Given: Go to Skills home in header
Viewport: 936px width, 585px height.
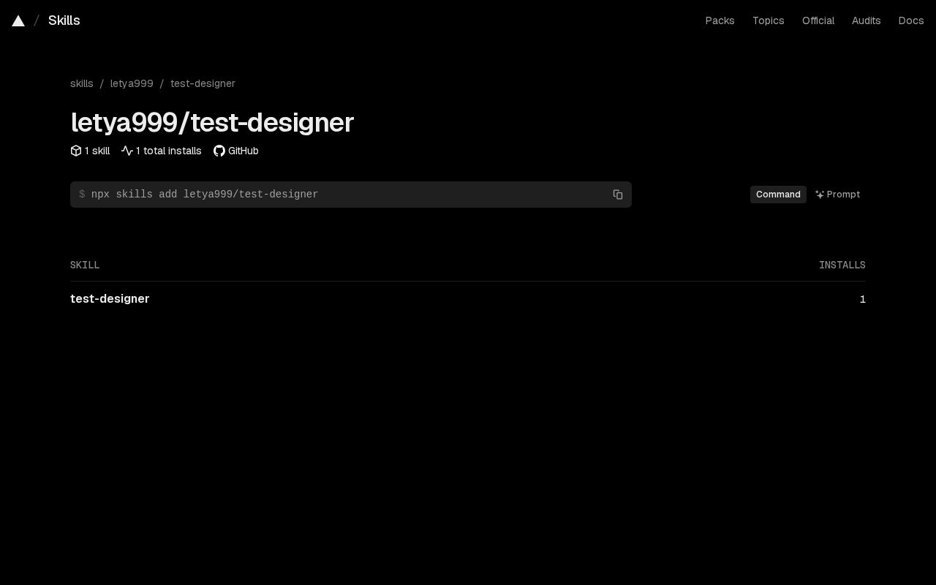Looking at the screenshot, I should pyautogui.click(x=64, y=20).
